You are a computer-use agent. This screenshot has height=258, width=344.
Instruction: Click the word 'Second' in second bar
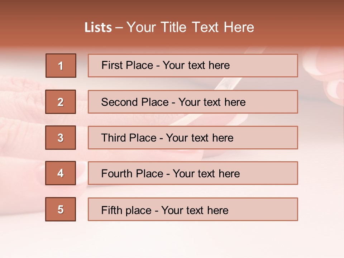120,102
